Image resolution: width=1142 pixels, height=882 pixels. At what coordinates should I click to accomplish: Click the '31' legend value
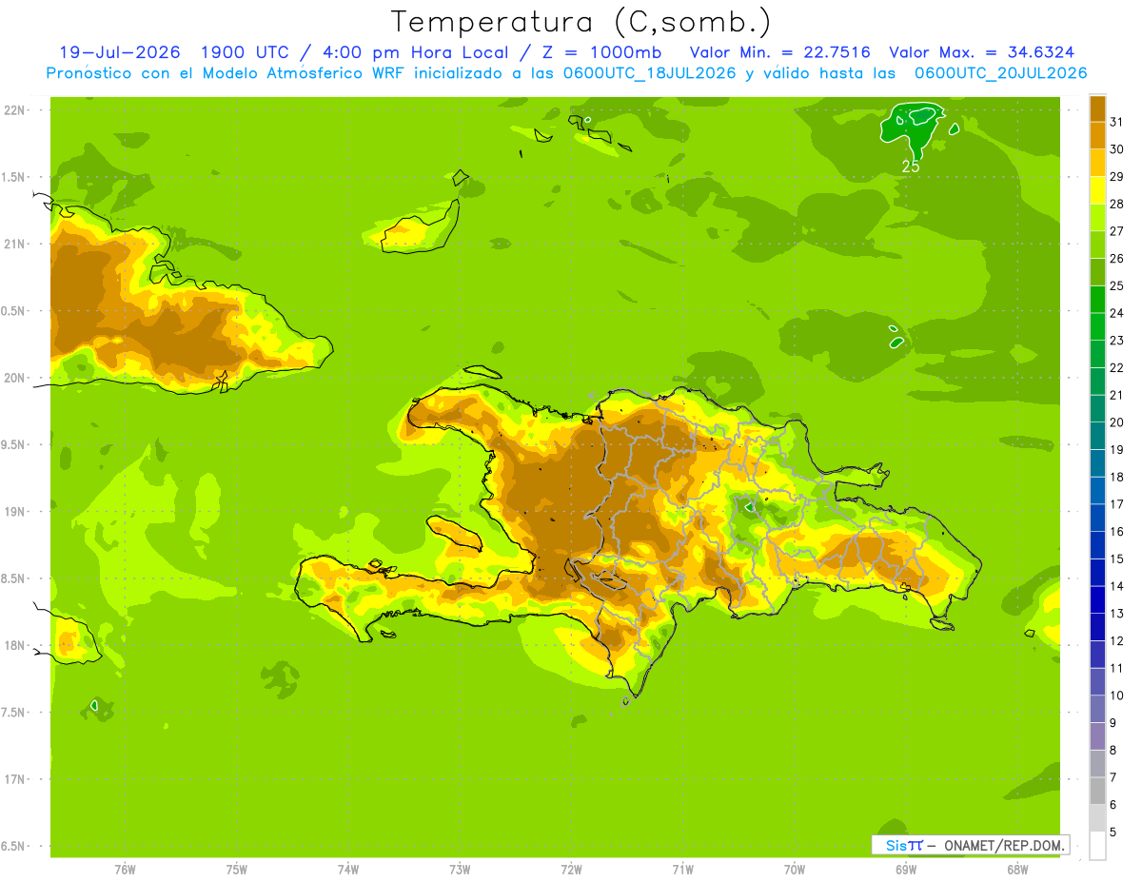1117,122
